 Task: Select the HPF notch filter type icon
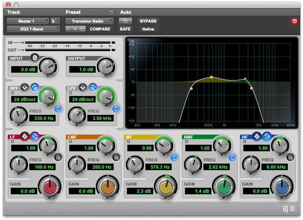(24, 88)
